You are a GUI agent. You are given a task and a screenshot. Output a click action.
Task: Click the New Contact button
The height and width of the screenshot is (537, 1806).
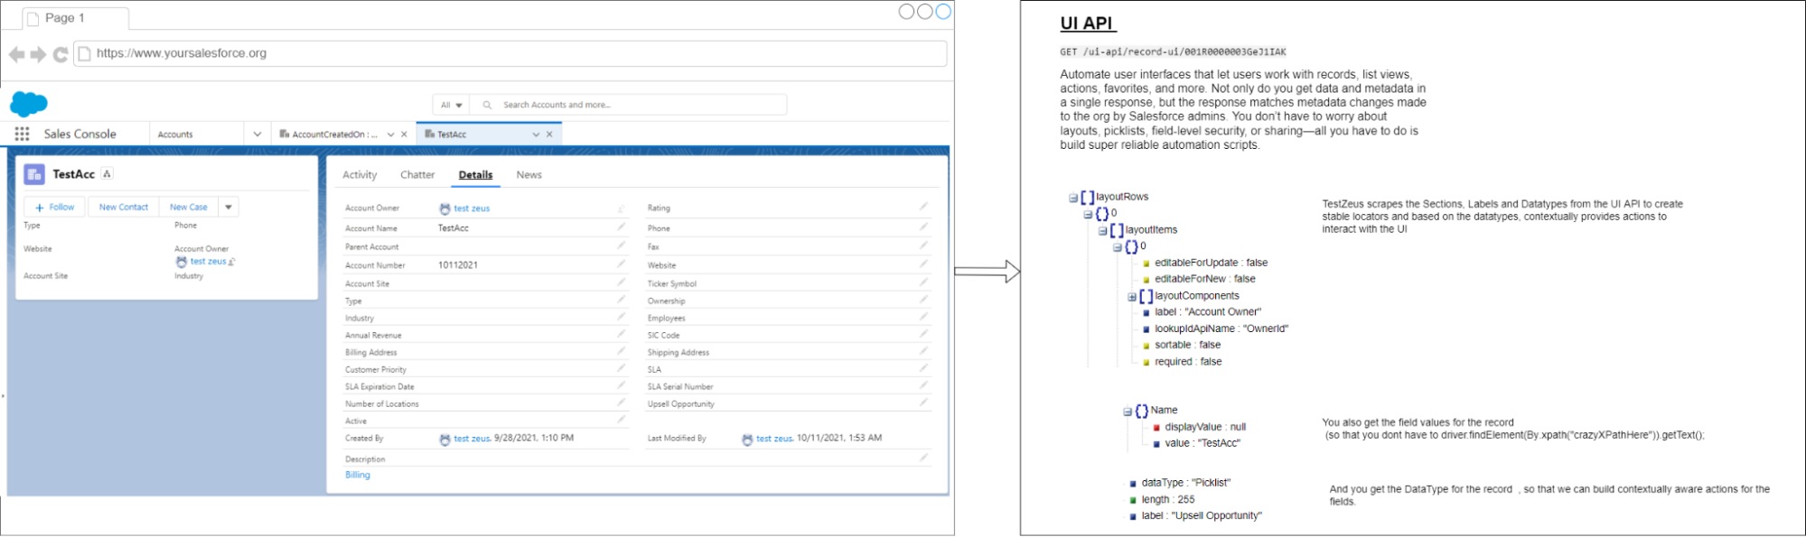coord(124,207)
